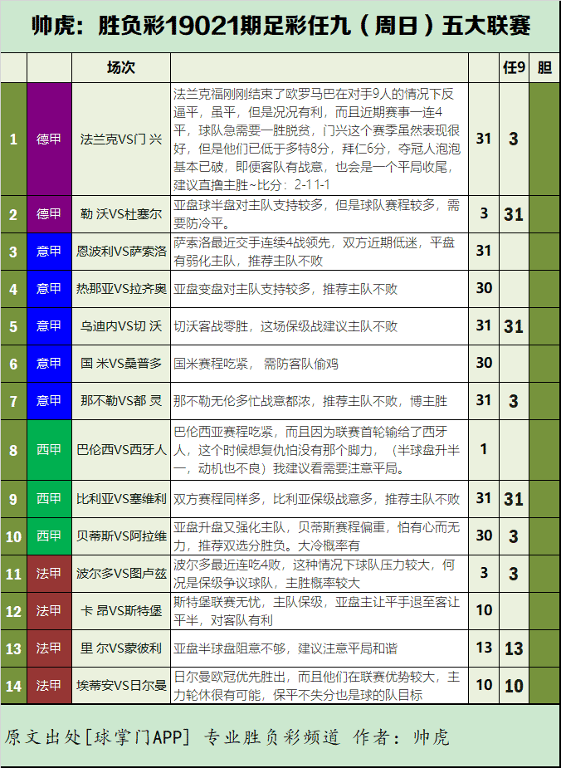Click the footer text "原文出处[球掌门APP]"
Image resolution: width=561 pixels, height=768 pixels.
click(97, 736)
